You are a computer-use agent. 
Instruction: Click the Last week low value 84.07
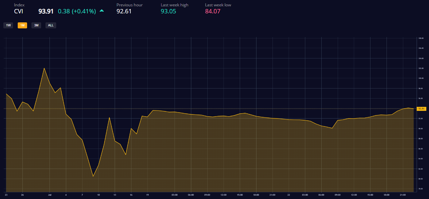213,11
